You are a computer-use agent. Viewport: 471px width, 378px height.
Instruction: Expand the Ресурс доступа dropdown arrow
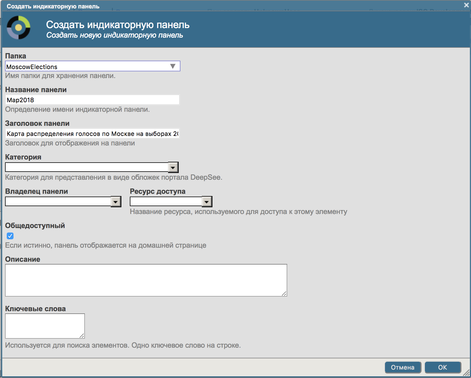tap(207, 202)
